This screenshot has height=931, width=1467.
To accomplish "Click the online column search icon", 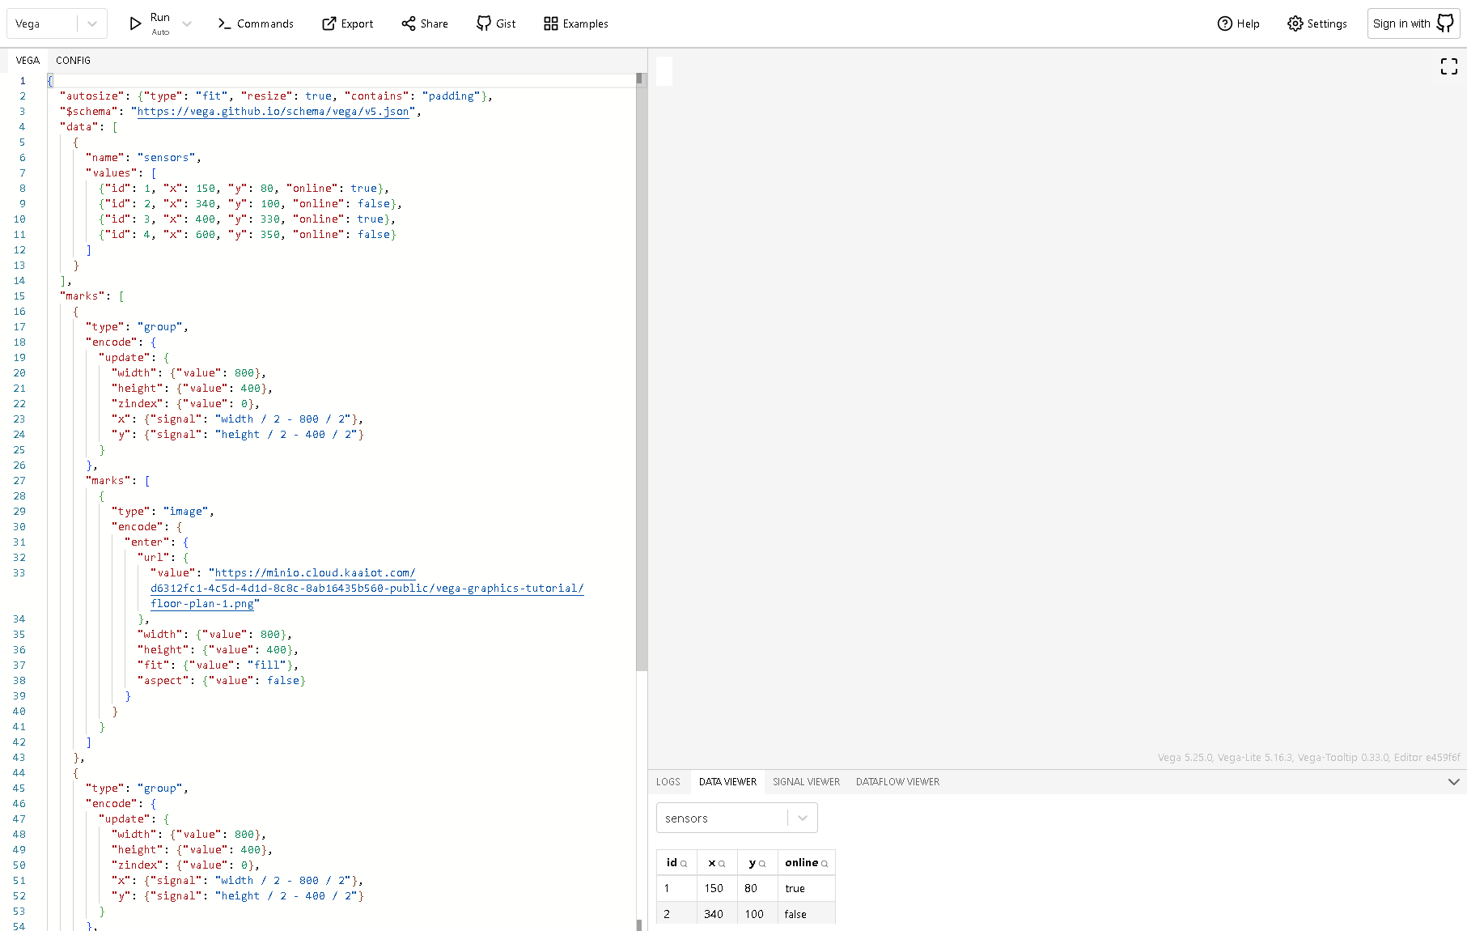I will click(x=825, y=864).
